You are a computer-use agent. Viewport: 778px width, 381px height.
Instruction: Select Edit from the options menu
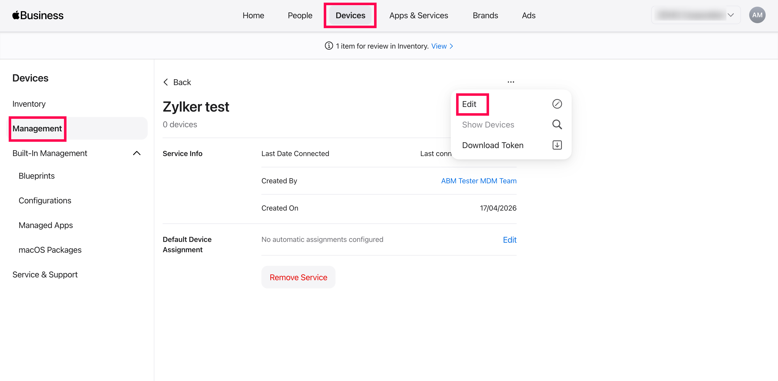coord(469,104)
